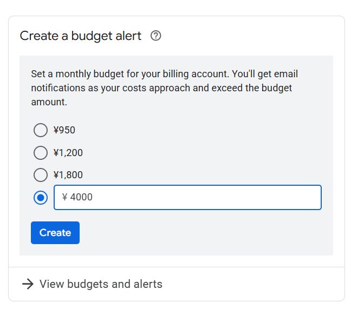351x310 pixels.
Task: Click the empty right end of amount field
Action: pos(292,198)
